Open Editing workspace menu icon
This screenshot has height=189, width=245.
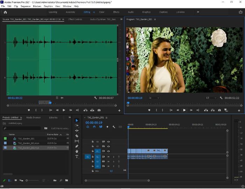(x=94, y=12)
